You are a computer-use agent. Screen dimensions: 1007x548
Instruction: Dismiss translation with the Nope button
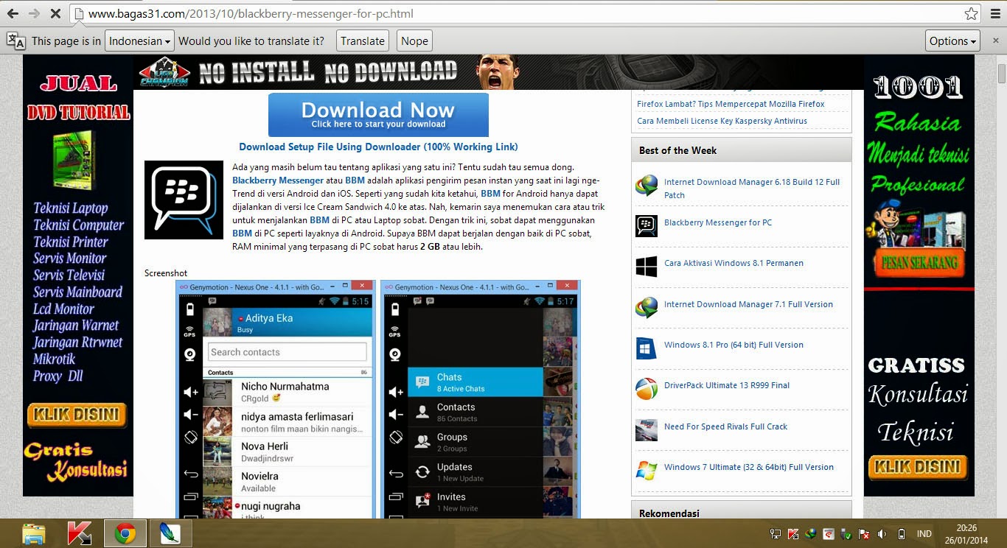414,41
